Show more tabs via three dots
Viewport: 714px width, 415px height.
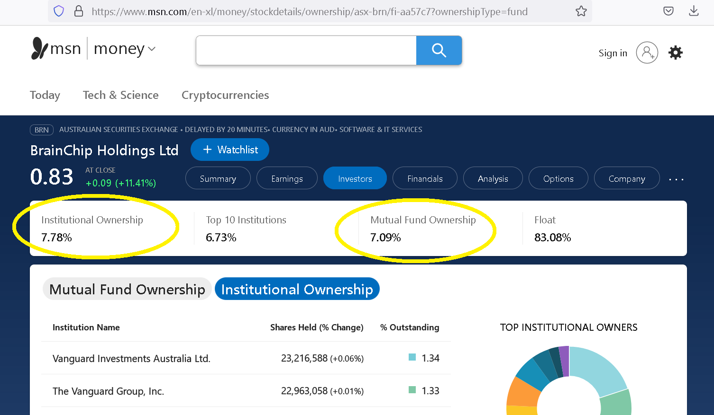coord(676,179)
